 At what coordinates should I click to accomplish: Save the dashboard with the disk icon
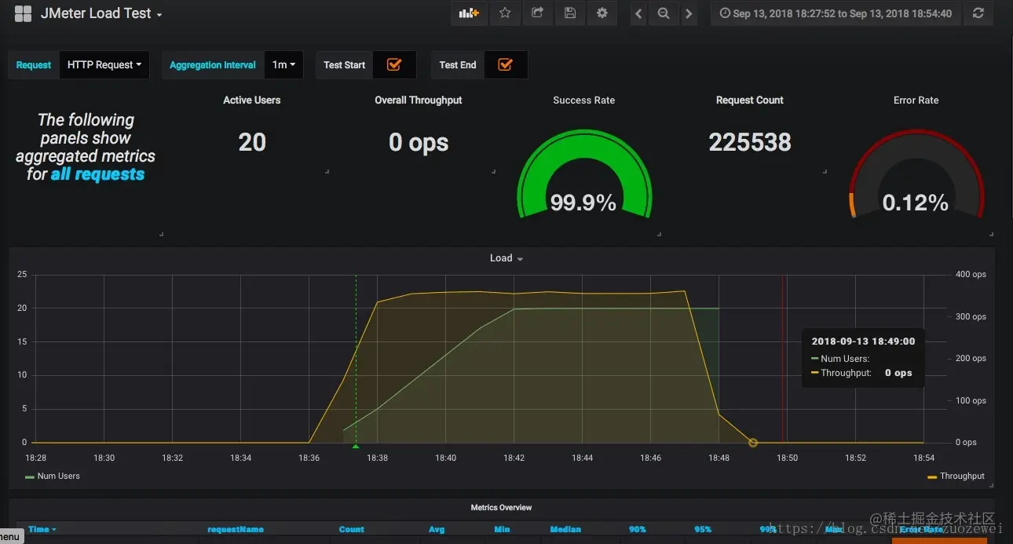point(570,13)
